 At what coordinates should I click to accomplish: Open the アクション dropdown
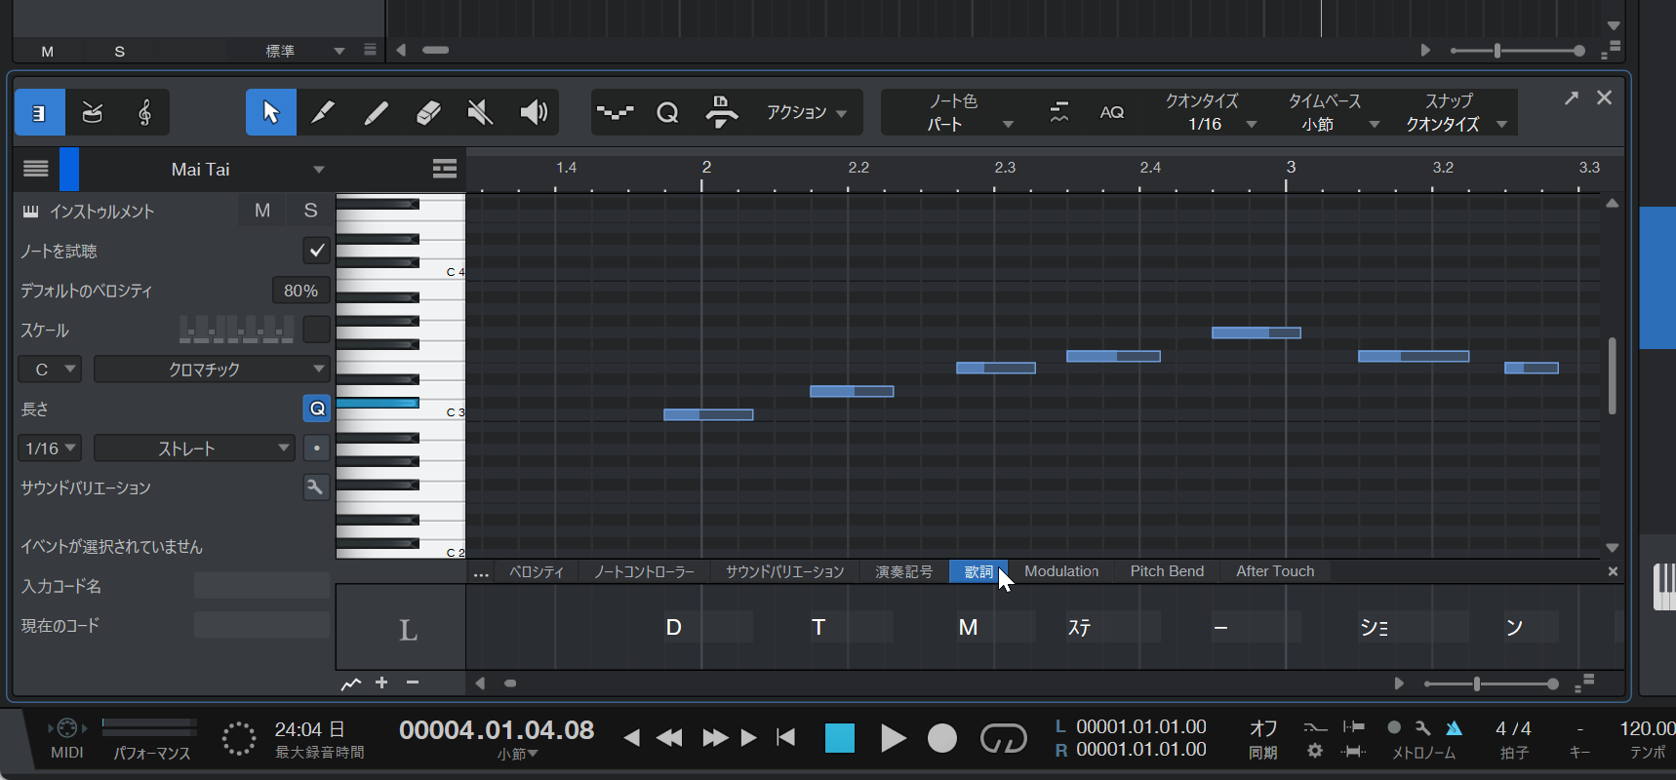pos(806,113)
